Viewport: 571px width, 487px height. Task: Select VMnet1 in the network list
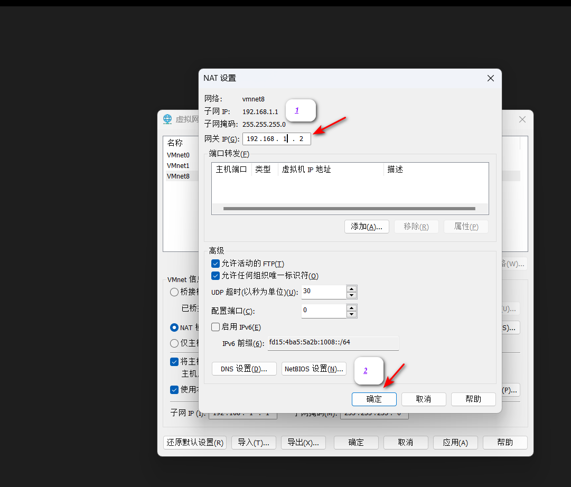pos(178,166)
